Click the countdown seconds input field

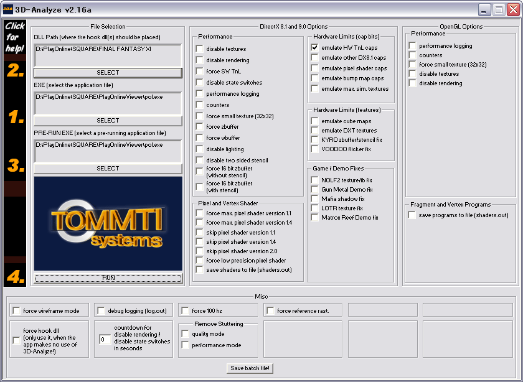coord(105,340)
